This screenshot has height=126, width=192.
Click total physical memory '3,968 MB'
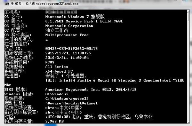pos(54,121)
